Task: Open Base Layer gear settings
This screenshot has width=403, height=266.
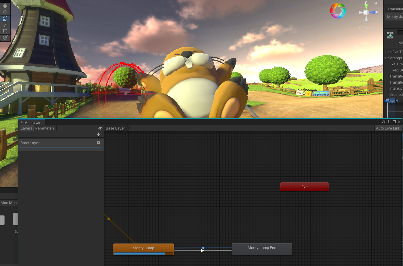Action: point(98,143)
